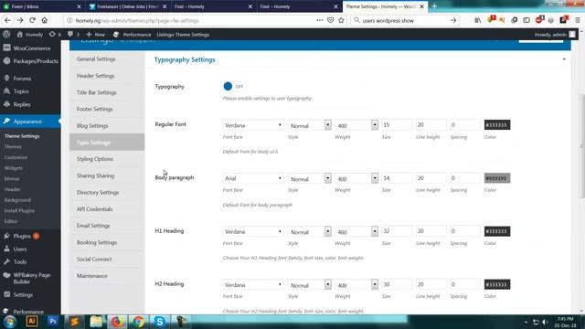The image size is (585, 329).
Task: Switch to Firefox in taskbar
Action: point(117,322)
